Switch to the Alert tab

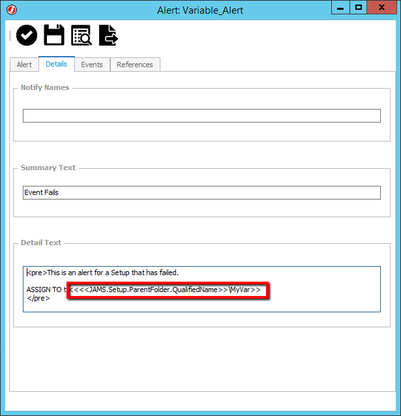[x=24, y=65]
